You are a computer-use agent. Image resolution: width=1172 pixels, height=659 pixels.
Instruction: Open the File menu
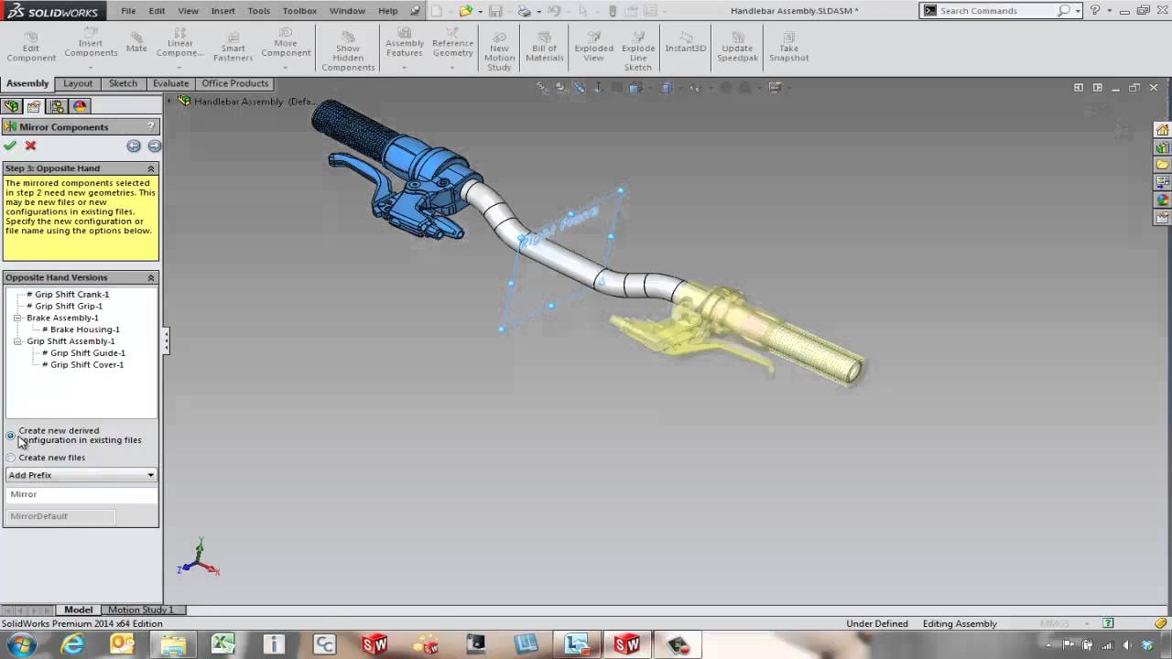tap(128, 11)
